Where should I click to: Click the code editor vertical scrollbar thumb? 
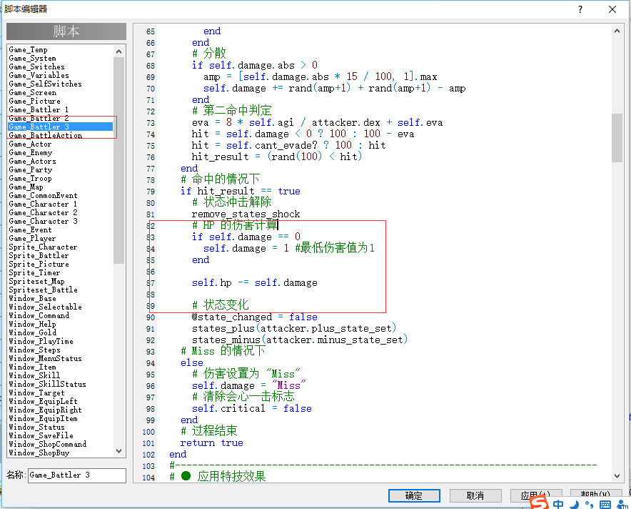[617, 138]
